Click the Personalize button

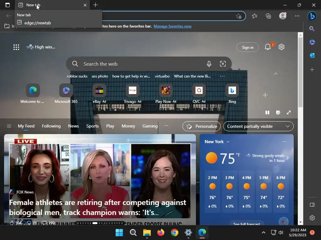pyautogui.click(x=202, y=126)
